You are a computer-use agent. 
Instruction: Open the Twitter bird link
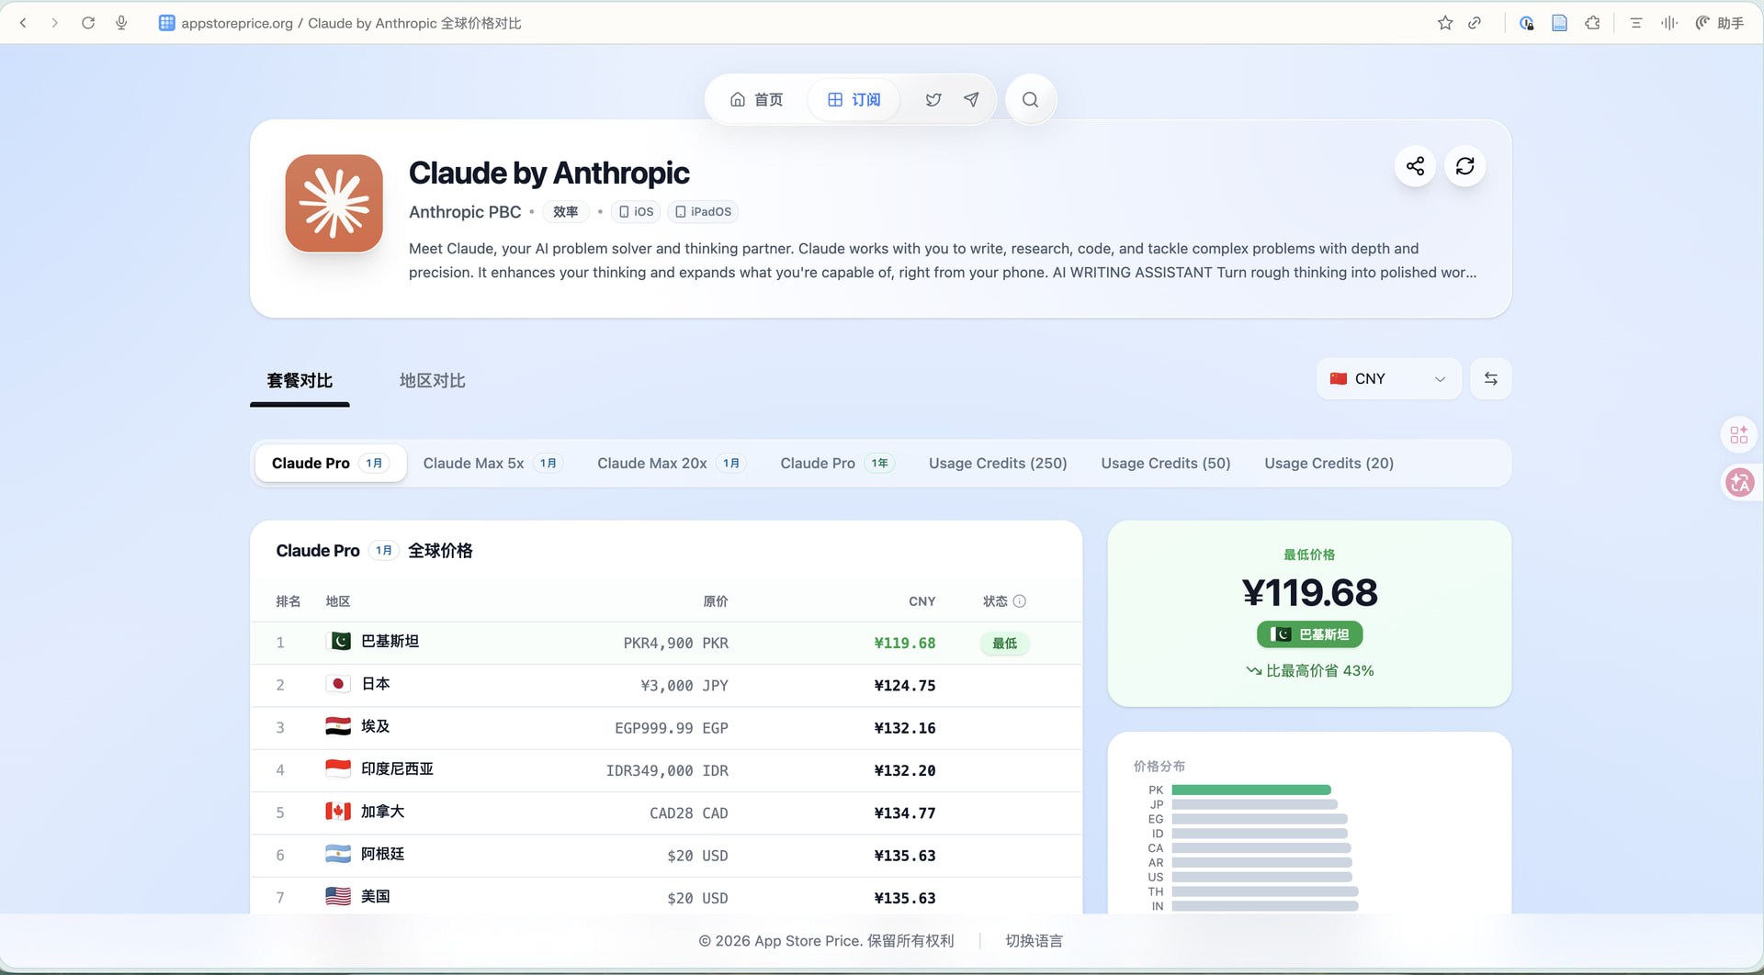click(933, 100)
